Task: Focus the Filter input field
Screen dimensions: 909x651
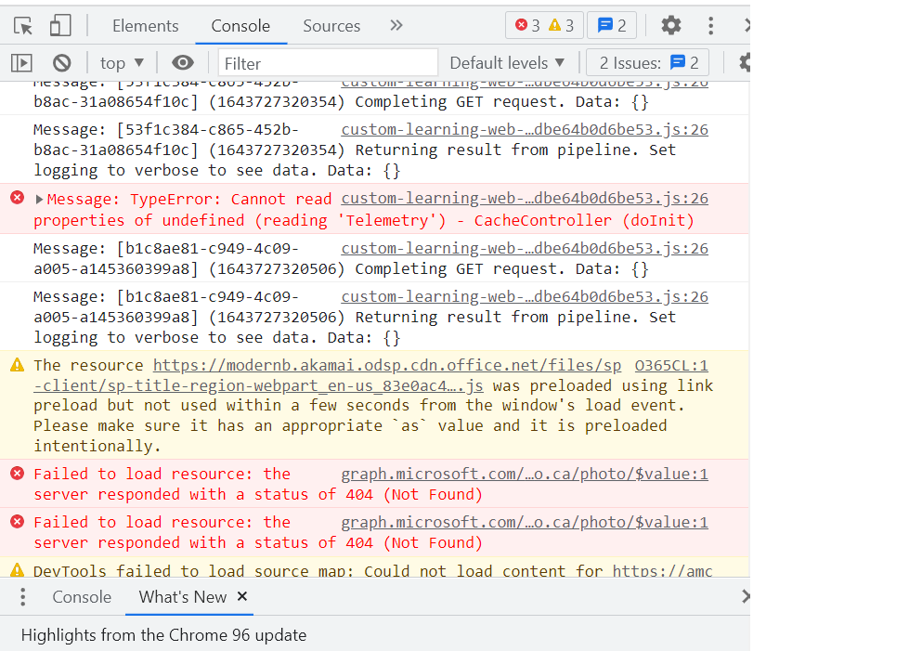Action: click(328, 62)
